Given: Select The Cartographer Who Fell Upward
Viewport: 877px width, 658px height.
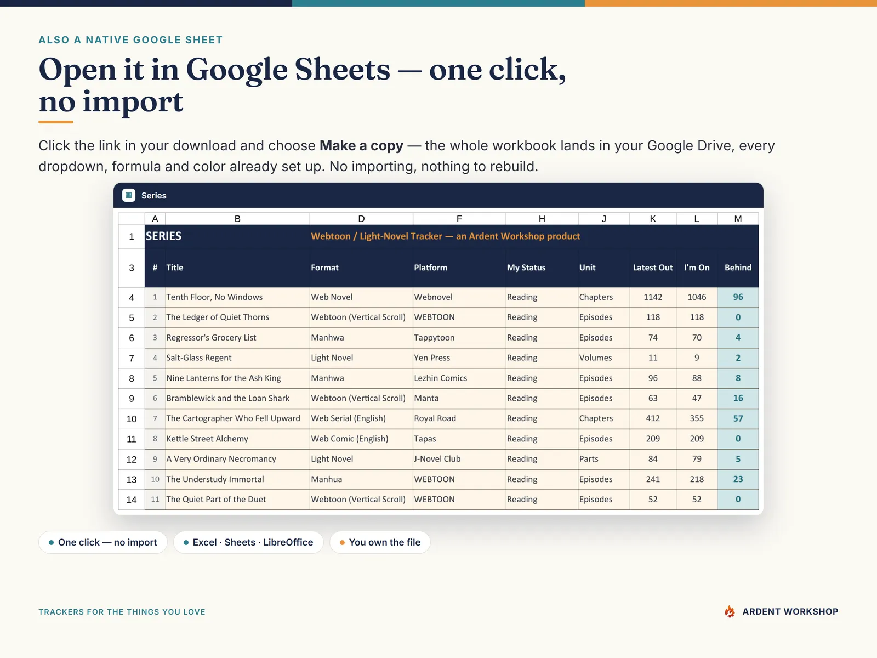Looking at the screenshot, I should (237, 418).
